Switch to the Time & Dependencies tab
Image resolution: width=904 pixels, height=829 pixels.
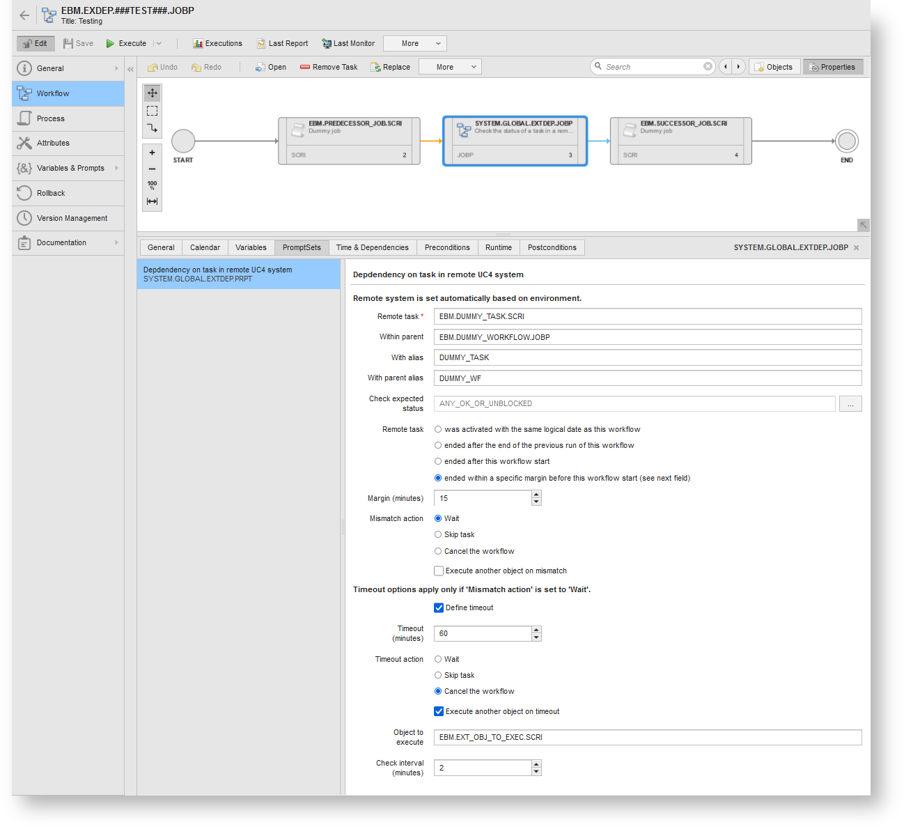[372, 247]
